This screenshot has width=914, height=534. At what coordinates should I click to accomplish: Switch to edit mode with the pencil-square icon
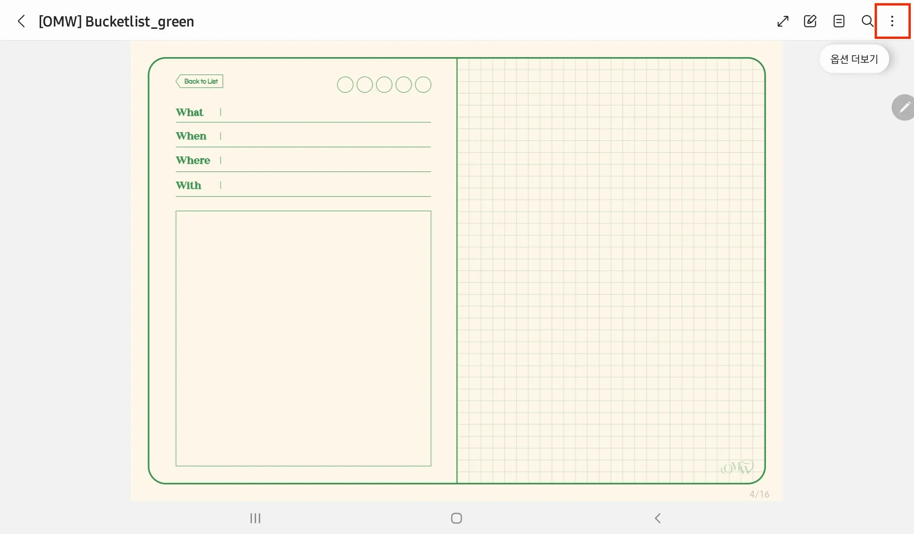pos(810,21)
